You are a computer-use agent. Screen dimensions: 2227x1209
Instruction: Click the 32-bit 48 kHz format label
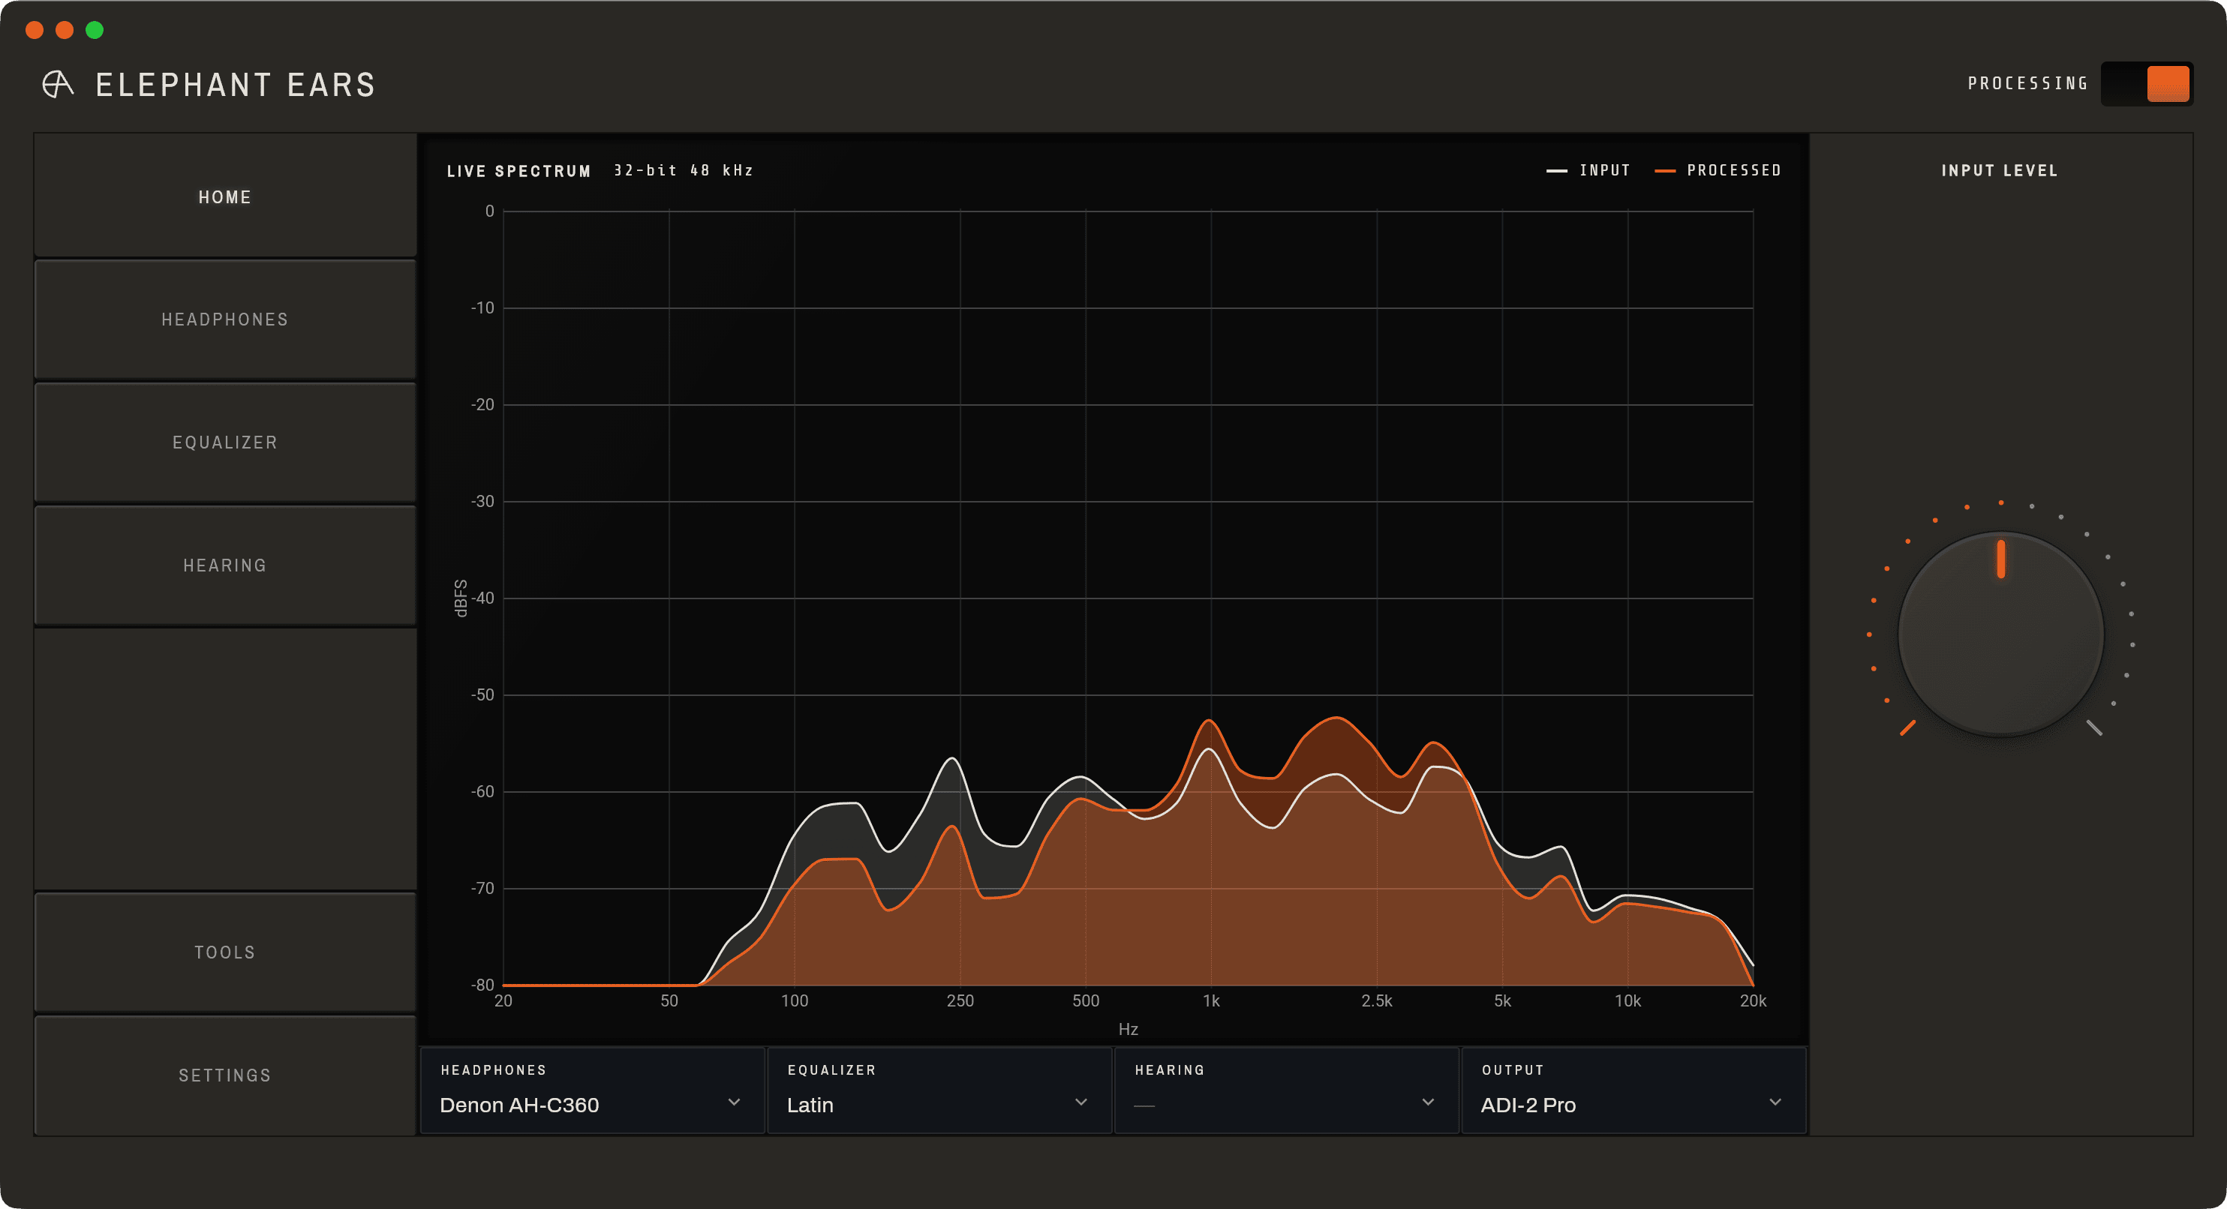pos(683,170)
